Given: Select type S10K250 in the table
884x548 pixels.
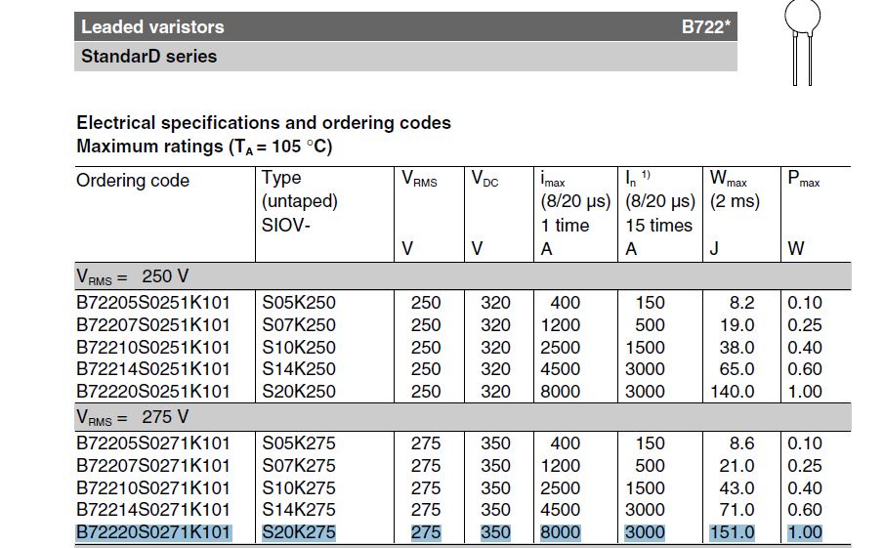Looking at the screenshot, I should [x=299, y=347].
